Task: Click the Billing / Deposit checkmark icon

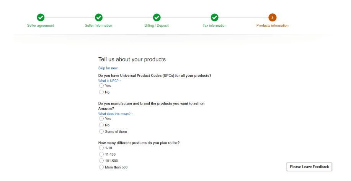Action: 157,18
